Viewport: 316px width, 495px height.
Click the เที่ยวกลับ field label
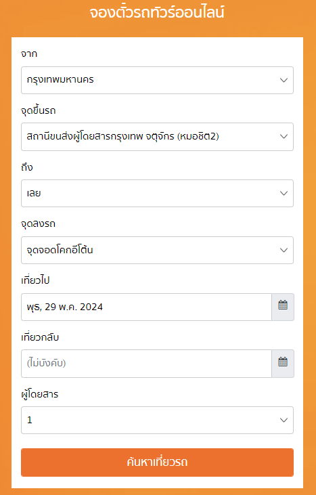tap(40, 337)
